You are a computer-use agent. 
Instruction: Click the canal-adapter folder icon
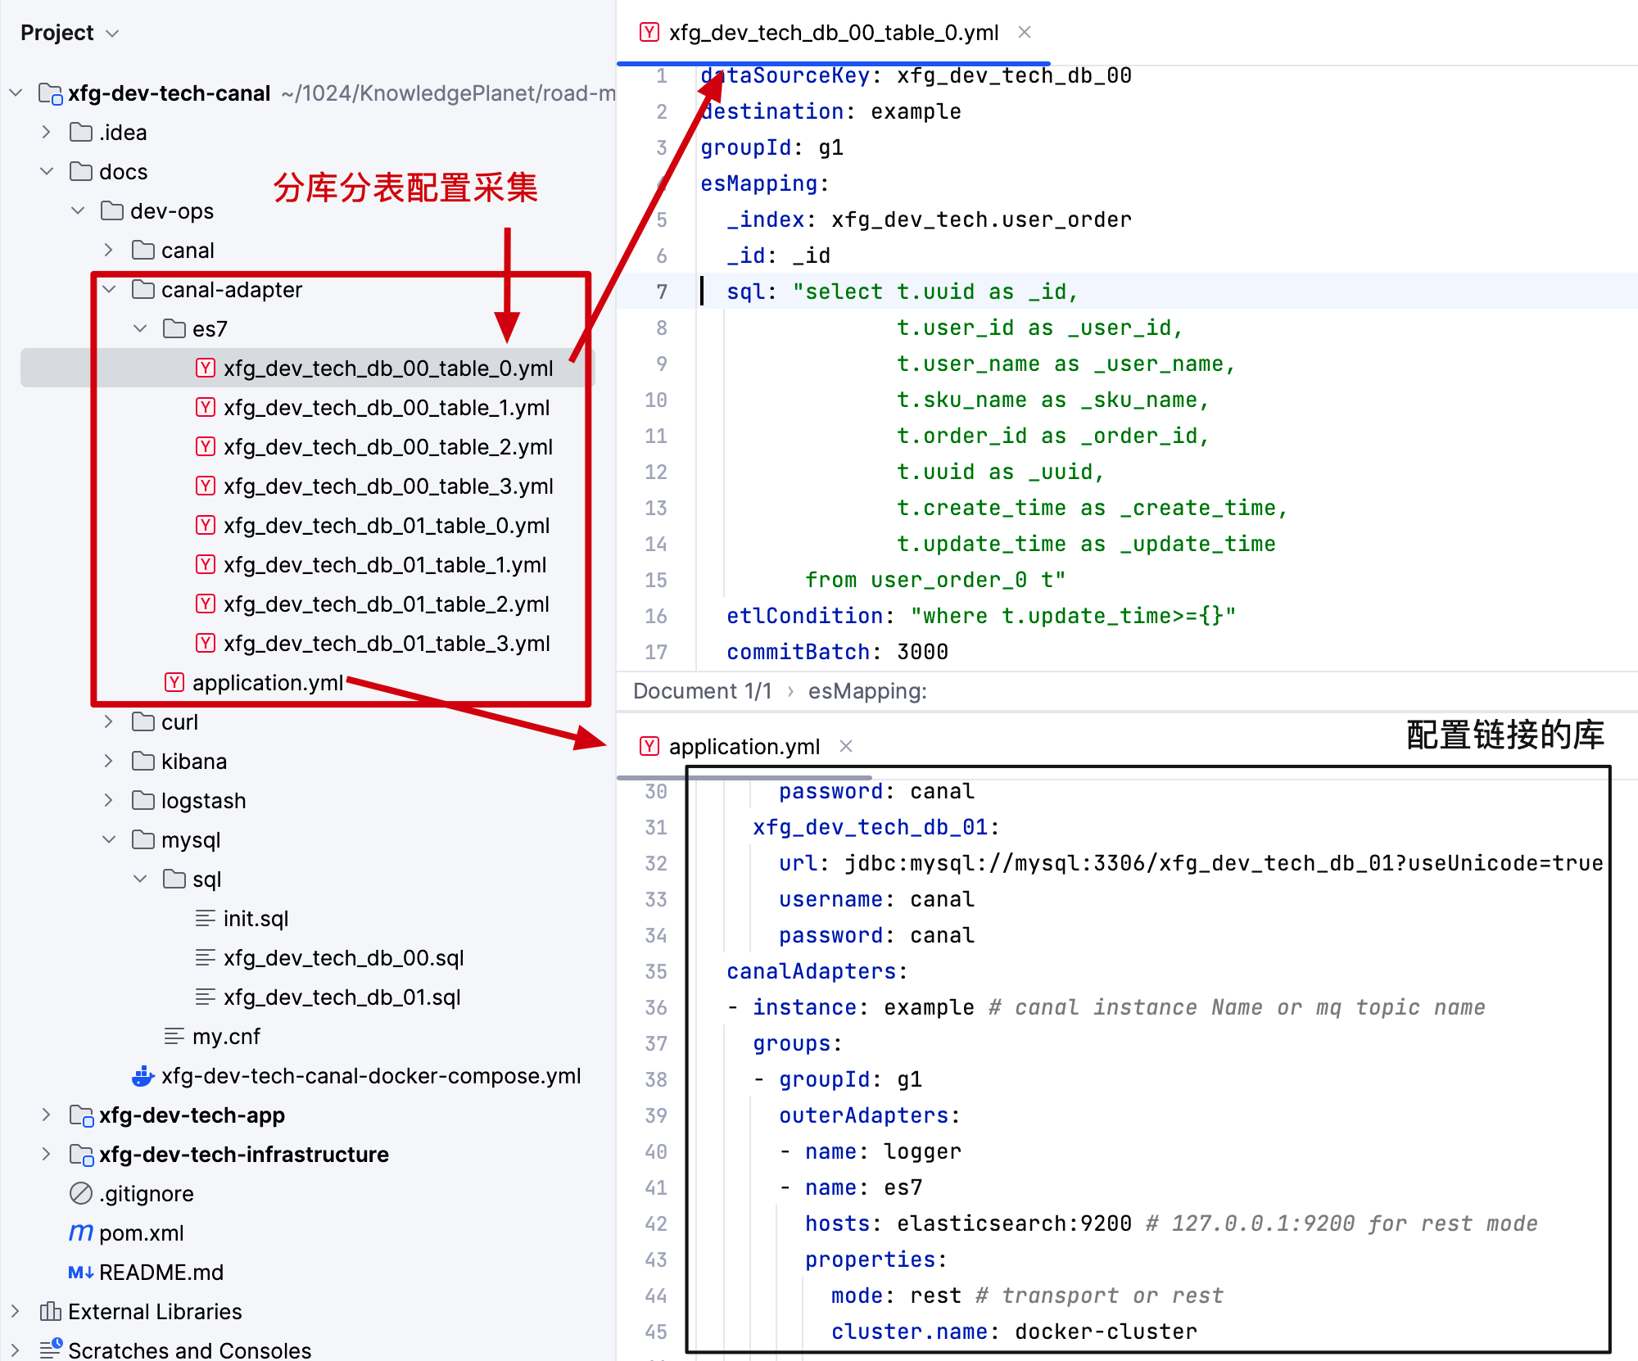[143, 289]
